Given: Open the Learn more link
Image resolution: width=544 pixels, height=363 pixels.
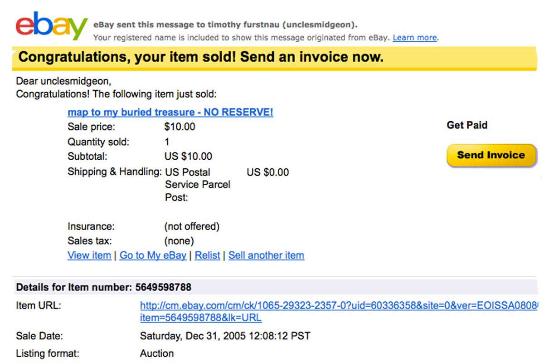Looking at the screenshot, I should (x=415, y=38).
